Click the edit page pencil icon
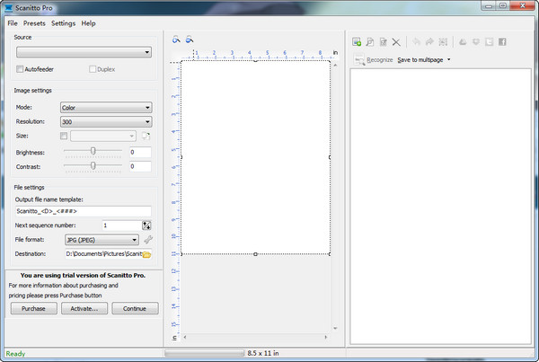The height and width of the screenshot is (362, 539). [383, 42]
